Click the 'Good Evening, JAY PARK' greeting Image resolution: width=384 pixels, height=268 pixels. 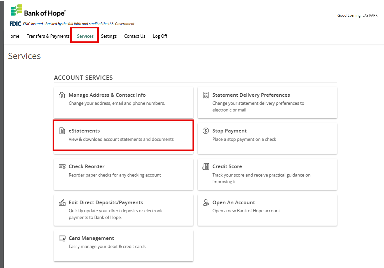[357, 15]
